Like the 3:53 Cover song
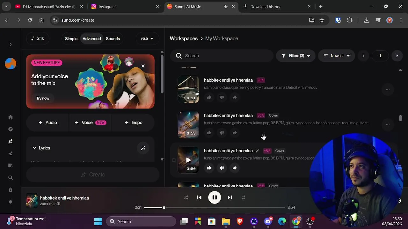 [x=209, y=133]
